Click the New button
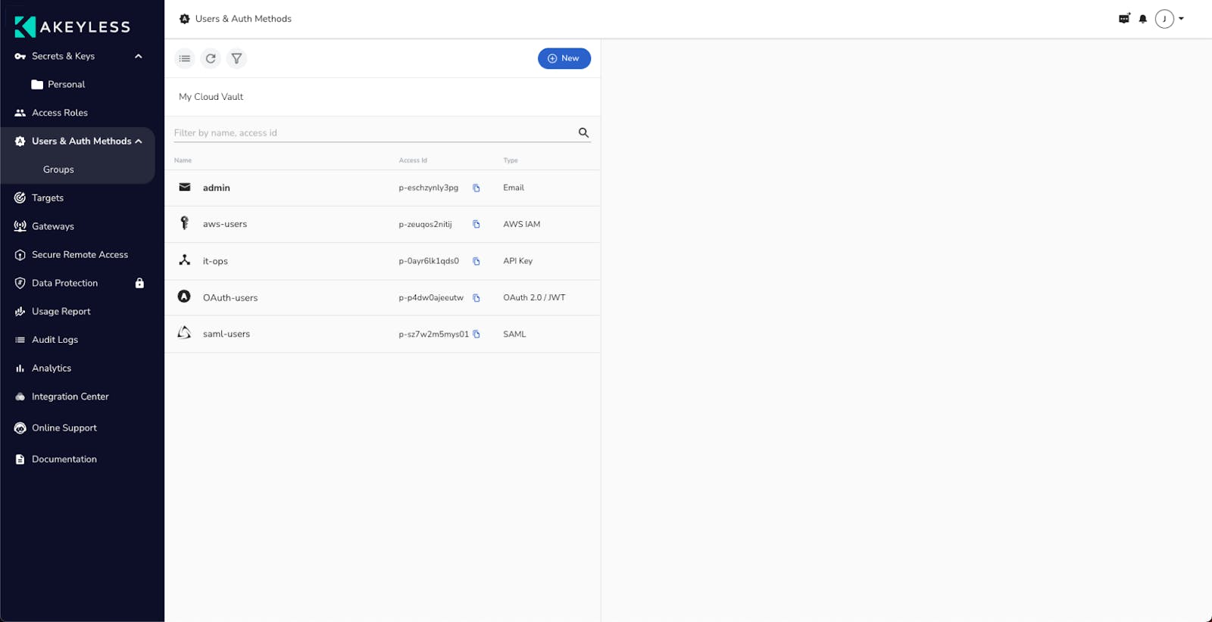This screenshot has width=1212, height=622. [x=564, y=58]
